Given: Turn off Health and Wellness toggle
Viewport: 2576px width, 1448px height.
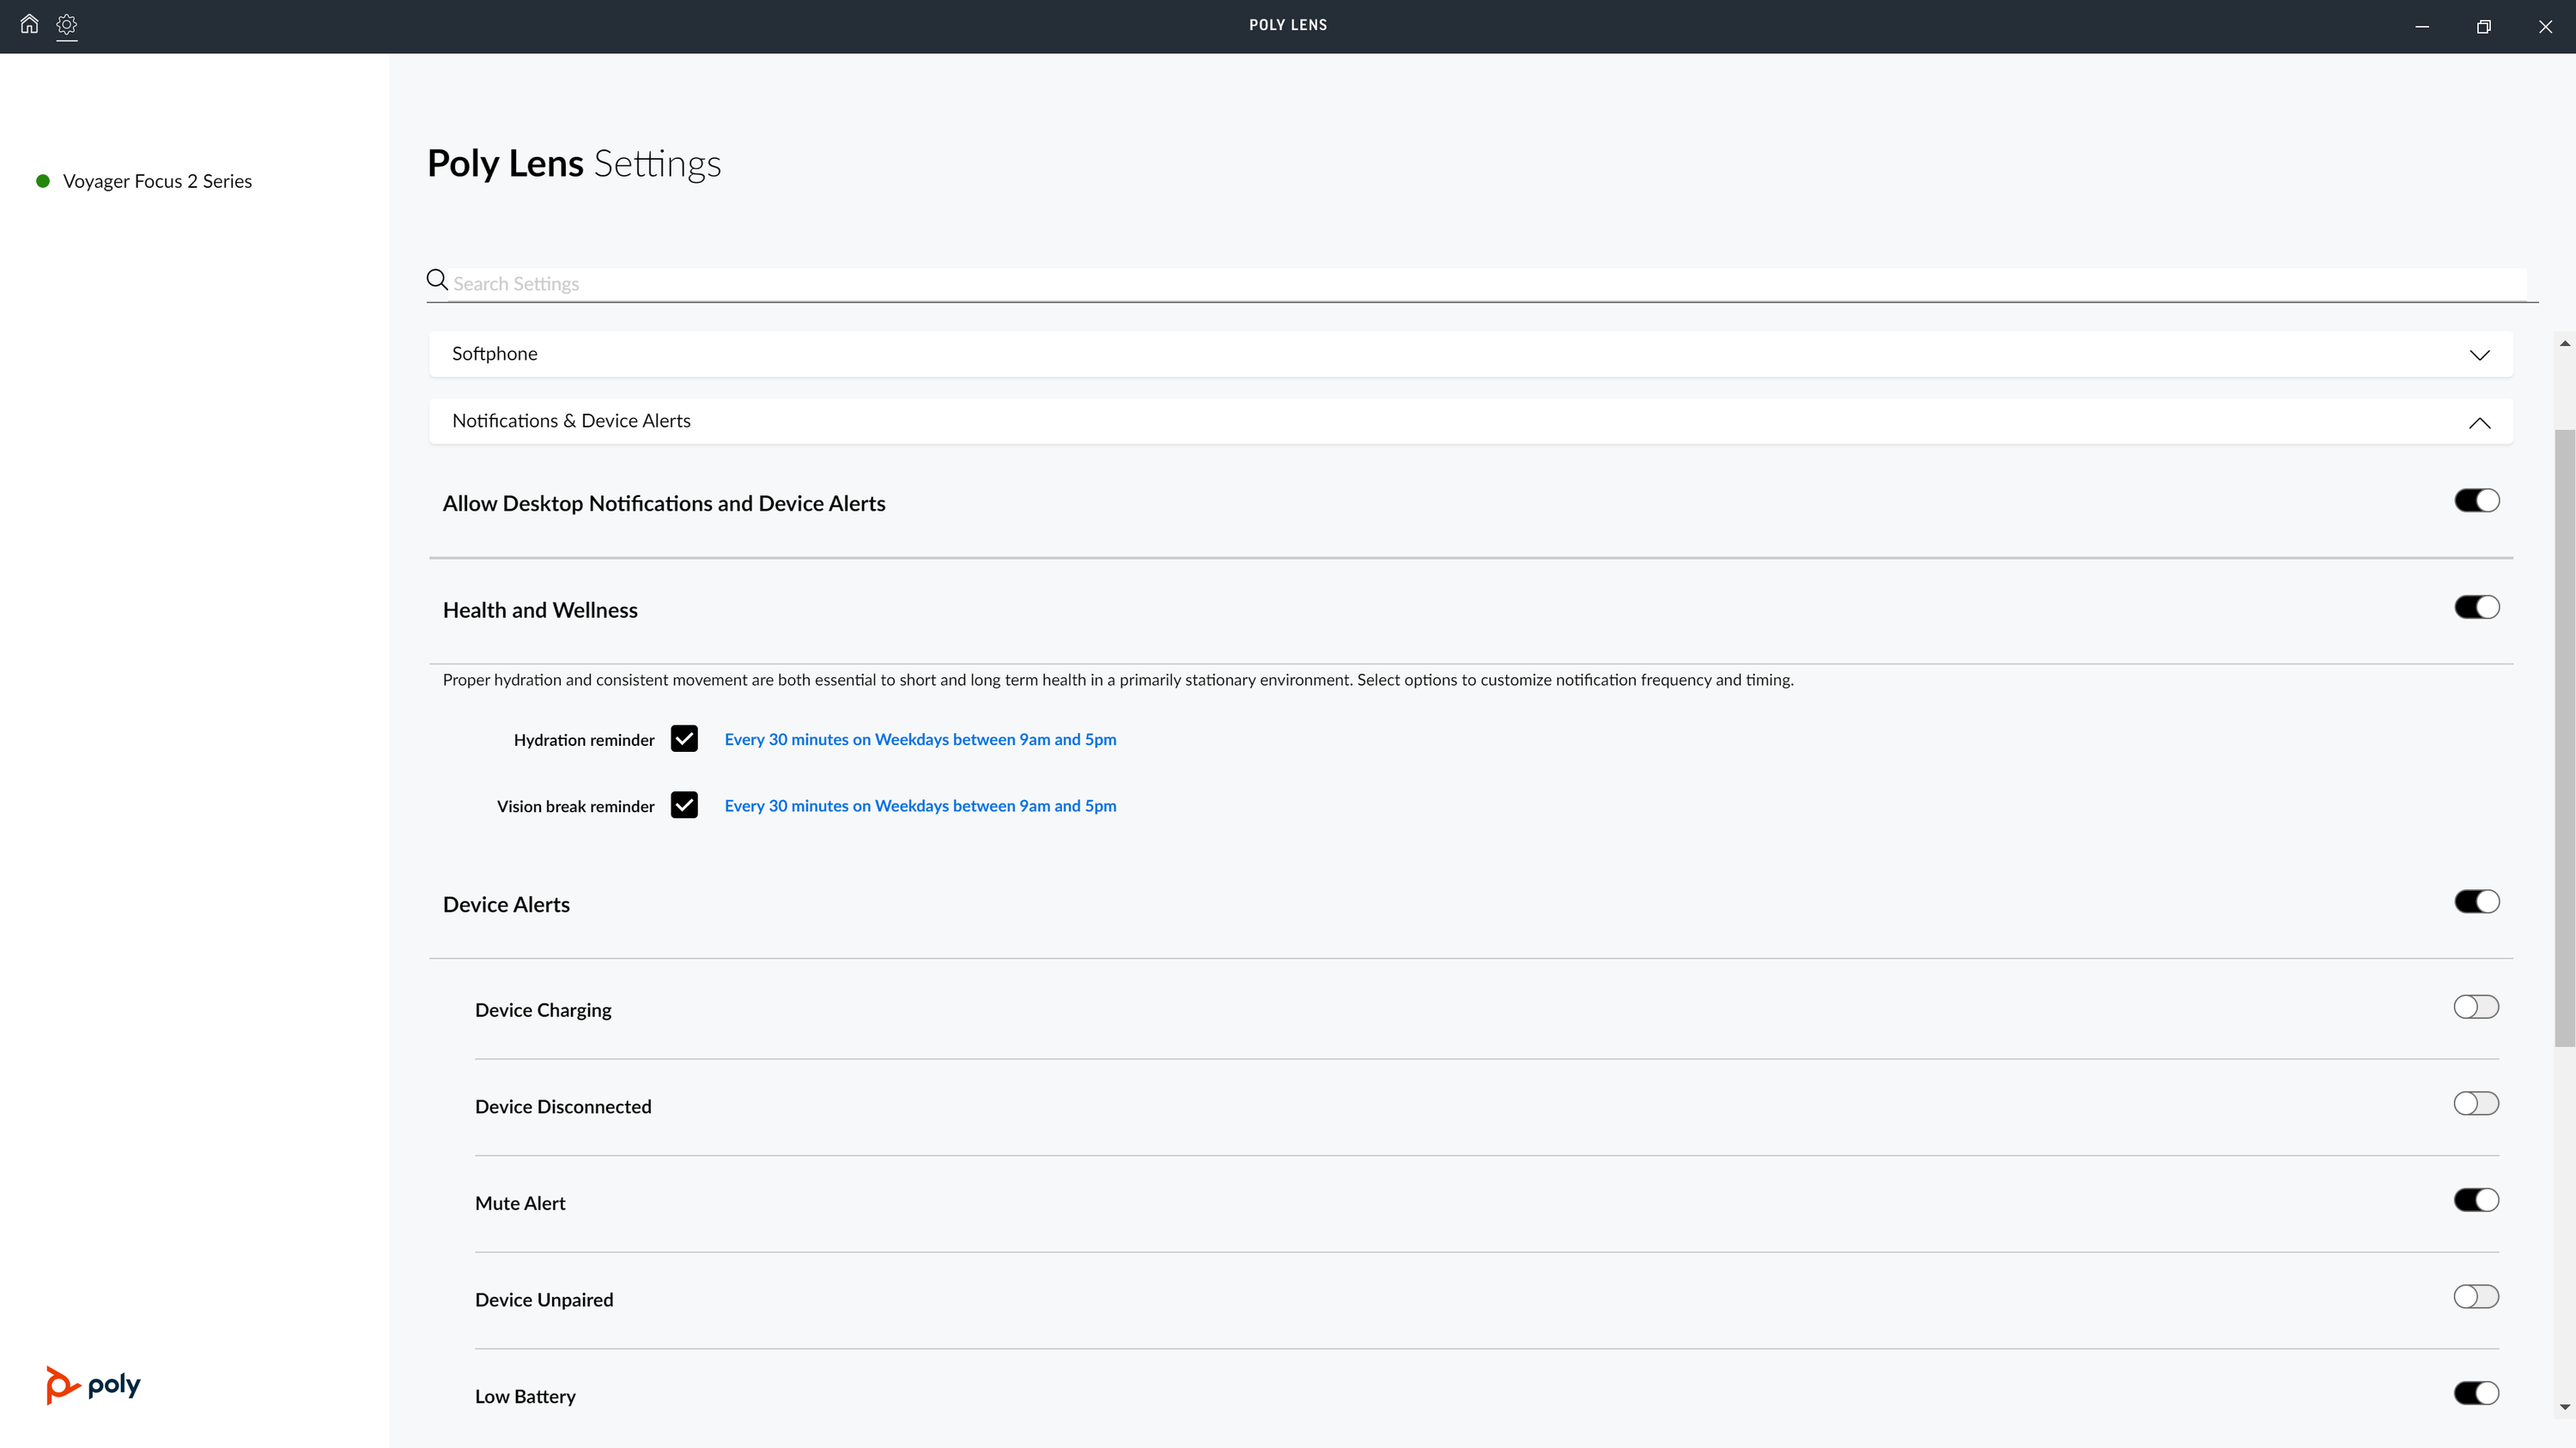Looking at the screenshot, I should 2476,608.
